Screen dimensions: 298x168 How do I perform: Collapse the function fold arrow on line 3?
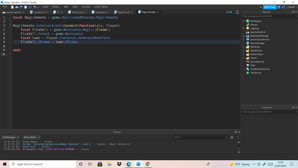point(10,26)
